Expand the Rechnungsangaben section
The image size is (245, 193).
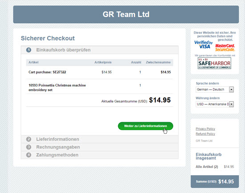click(100, 147)
